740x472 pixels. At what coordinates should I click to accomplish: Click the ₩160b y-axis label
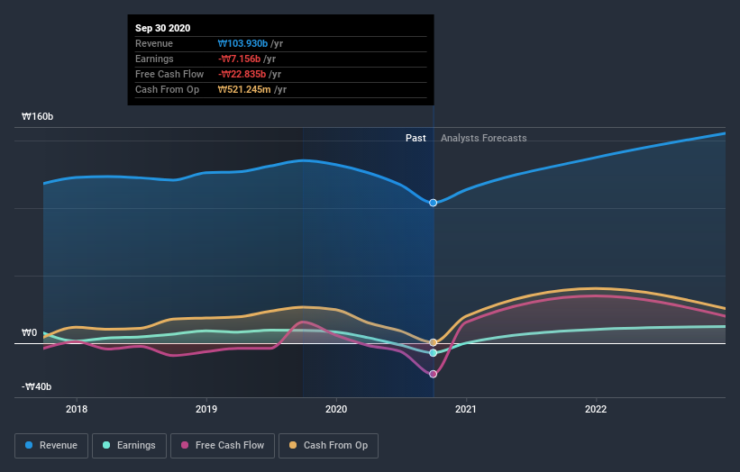(x=37, y=116)
